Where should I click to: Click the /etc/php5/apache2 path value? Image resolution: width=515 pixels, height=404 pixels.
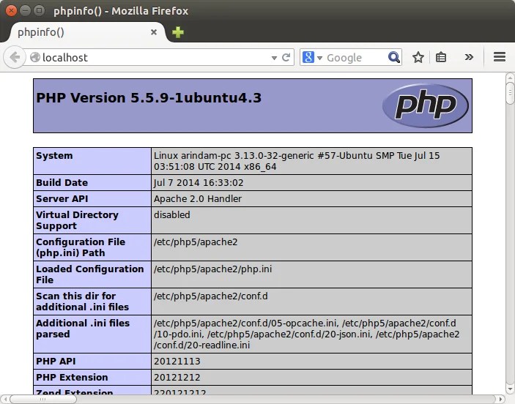pyautogui.click(x=196, y=242)
